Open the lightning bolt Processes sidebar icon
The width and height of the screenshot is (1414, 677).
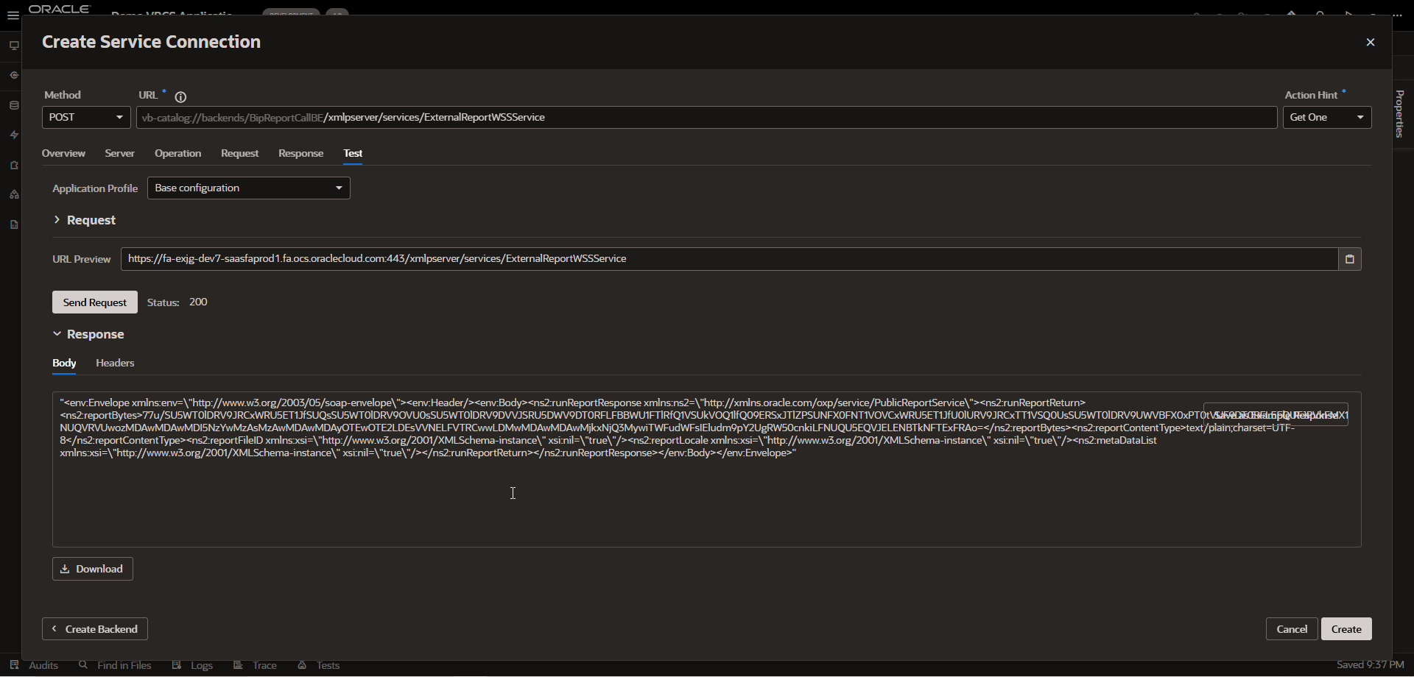(14, 135)
